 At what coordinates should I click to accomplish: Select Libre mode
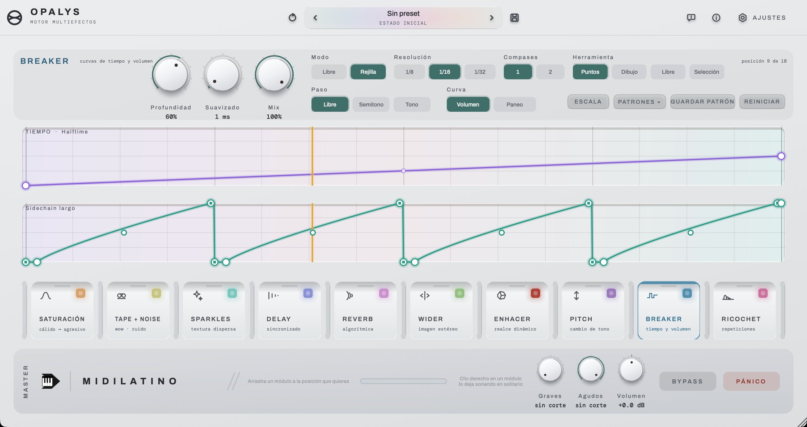coord(329,72)
